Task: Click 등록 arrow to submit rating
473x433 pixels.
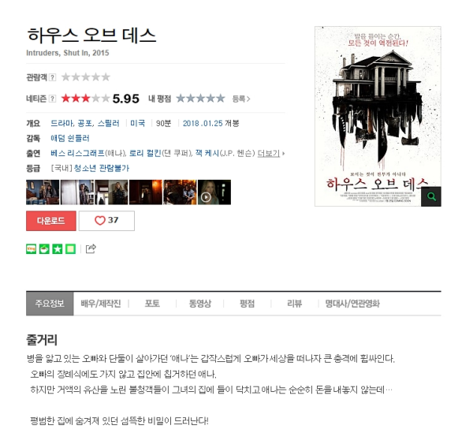Action: pyautogui.click(x=241, y=99)
